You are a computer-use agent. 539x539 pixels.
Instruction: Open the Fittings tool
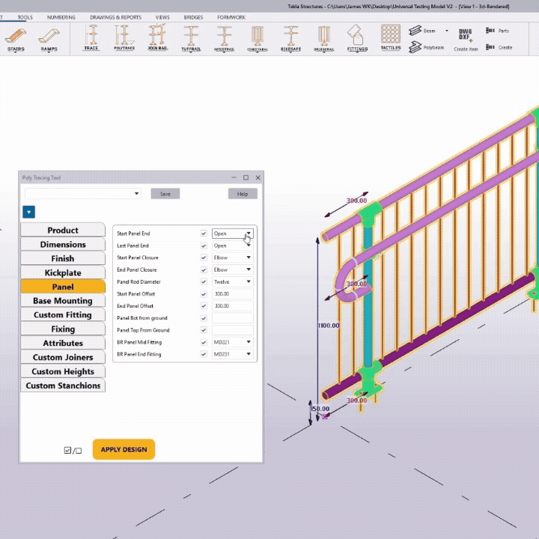click(x=358, y=37)
